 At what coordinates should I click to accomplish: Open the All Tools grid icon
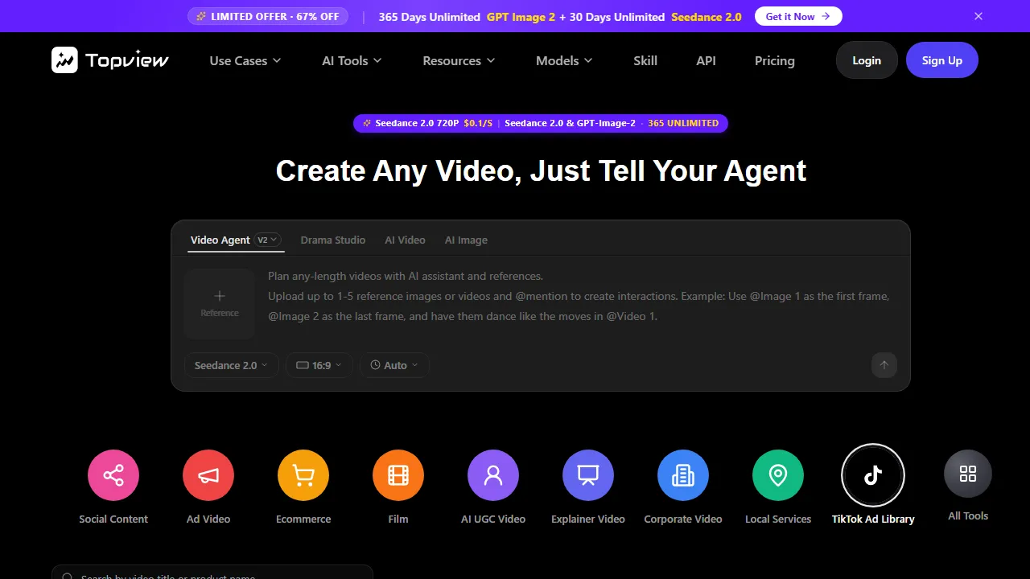(968, 474)
